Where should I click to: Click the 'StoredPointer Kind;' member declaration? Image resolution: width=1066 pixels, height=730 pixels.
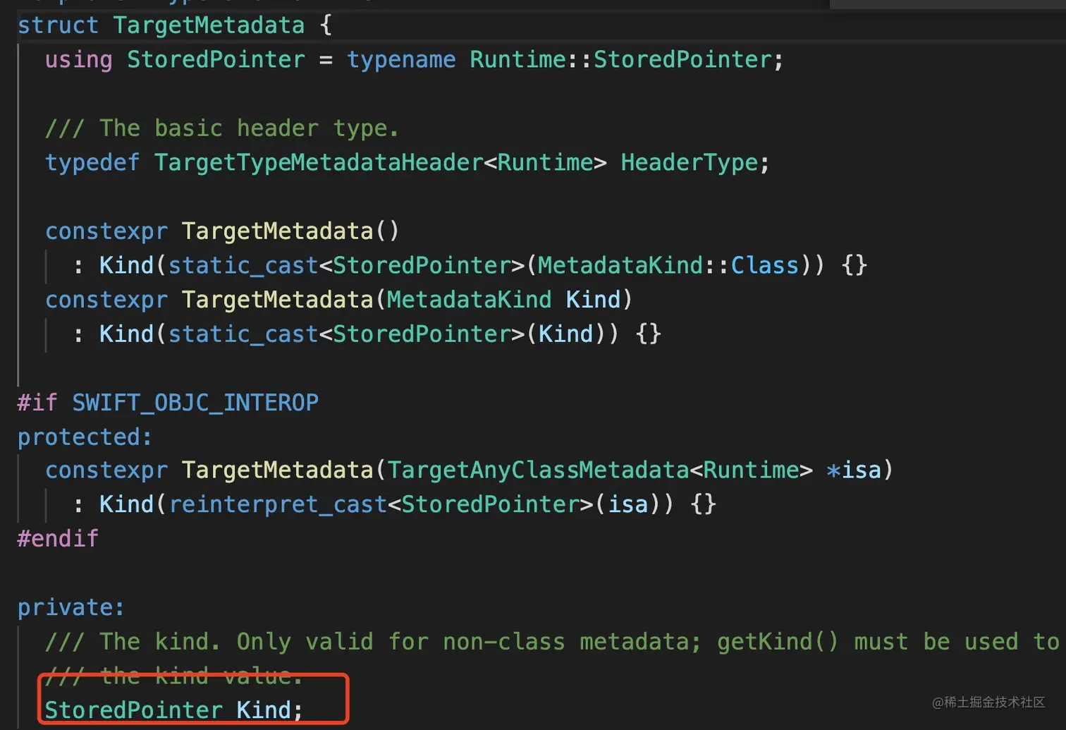pyautogui.click(x=173, y=710)
